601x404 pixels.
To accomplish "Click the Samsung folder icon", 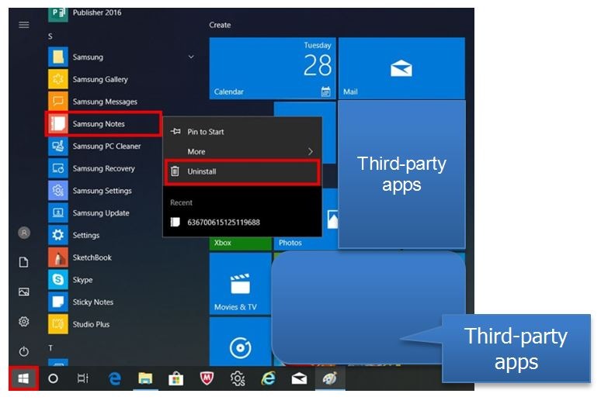I will 58,57.
